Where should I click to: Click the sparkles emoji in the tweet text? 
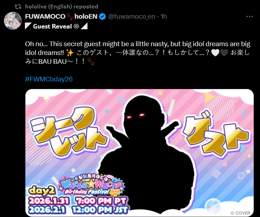(70, 53)
